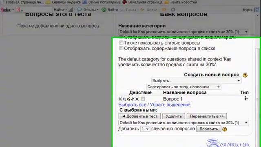Open bookmark Самые популярные
The image size is (261, 147).
(102, 2)
